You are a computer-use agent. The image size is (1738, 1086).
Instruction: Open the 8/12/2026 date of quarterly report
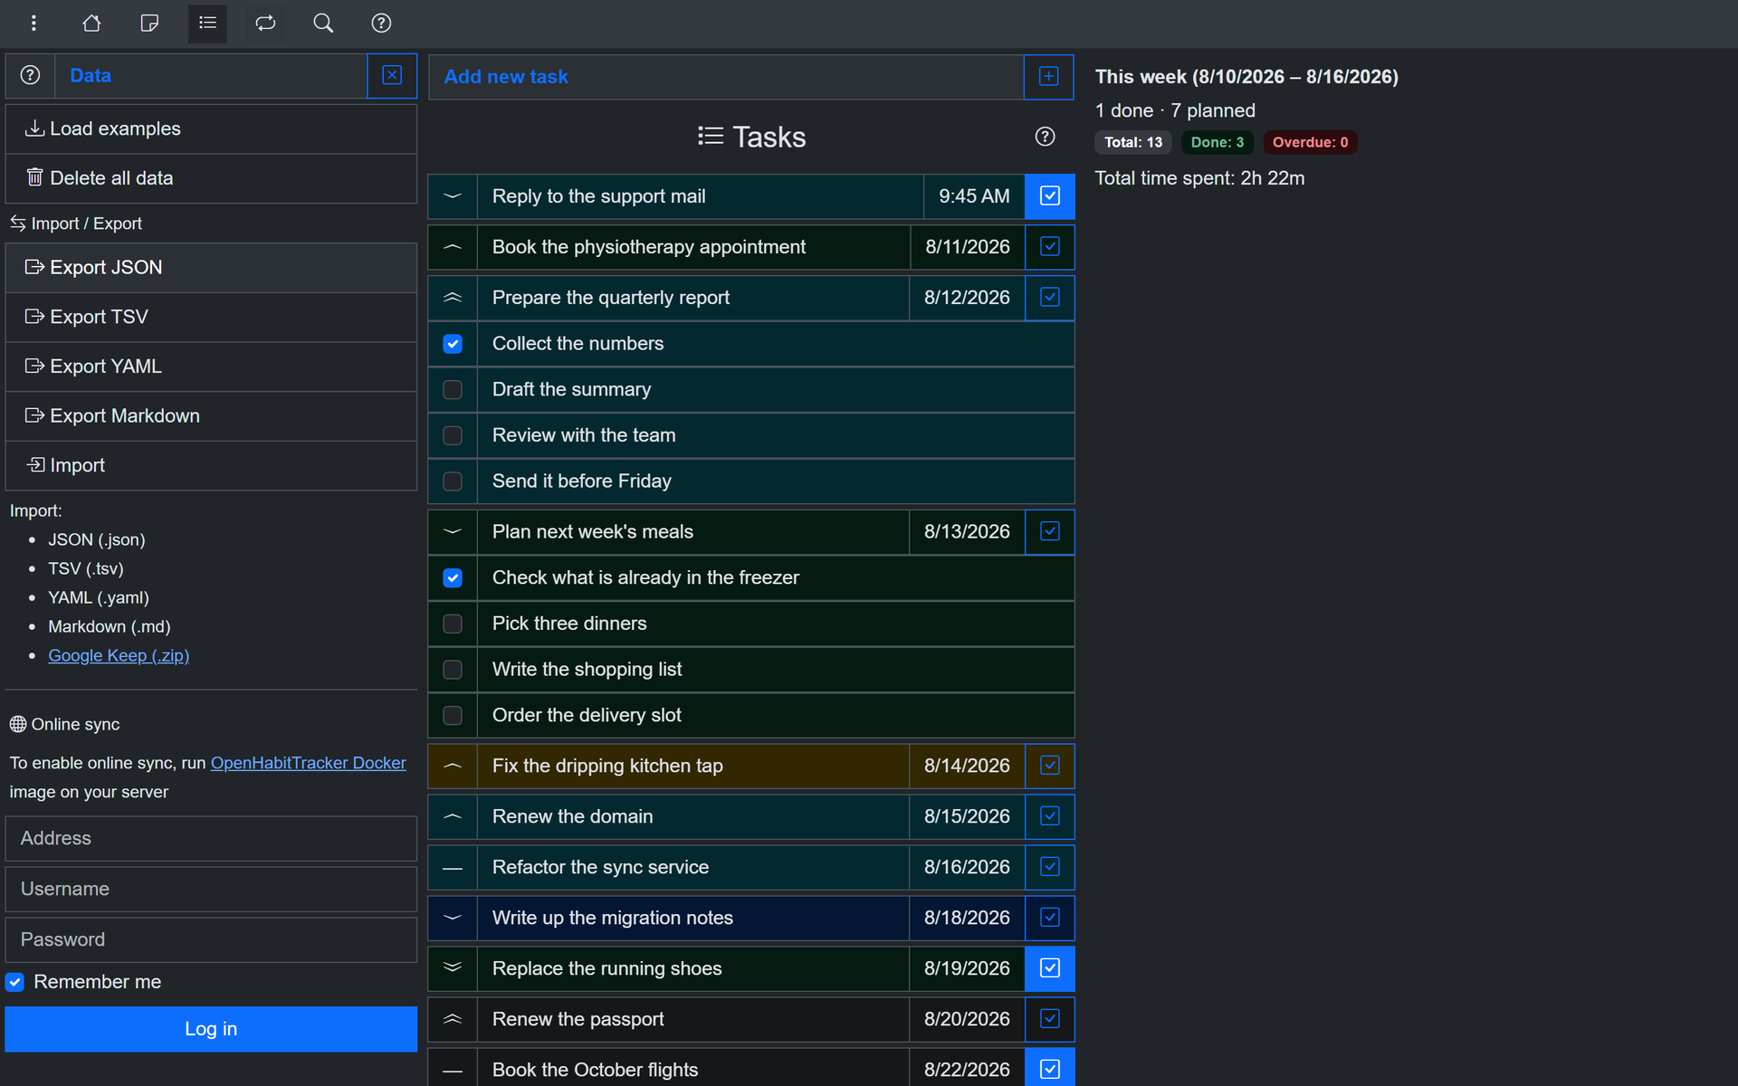click(x=967, y=298)
